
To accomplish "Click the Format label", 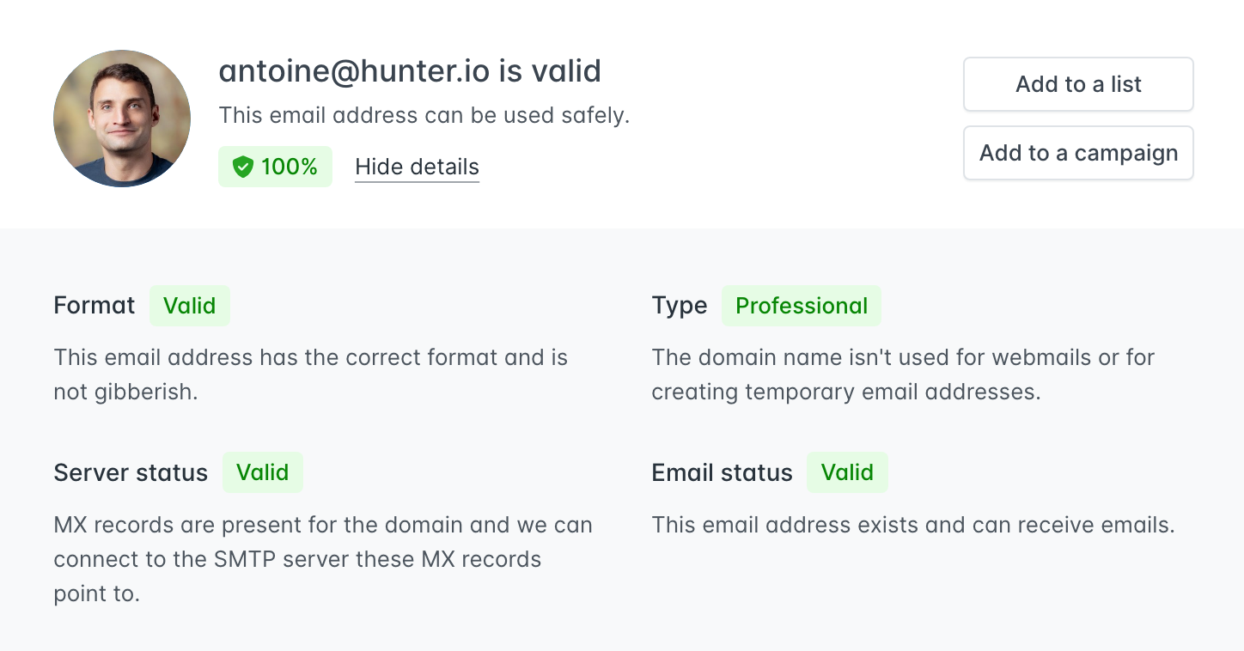I will (x=95, y=306).
